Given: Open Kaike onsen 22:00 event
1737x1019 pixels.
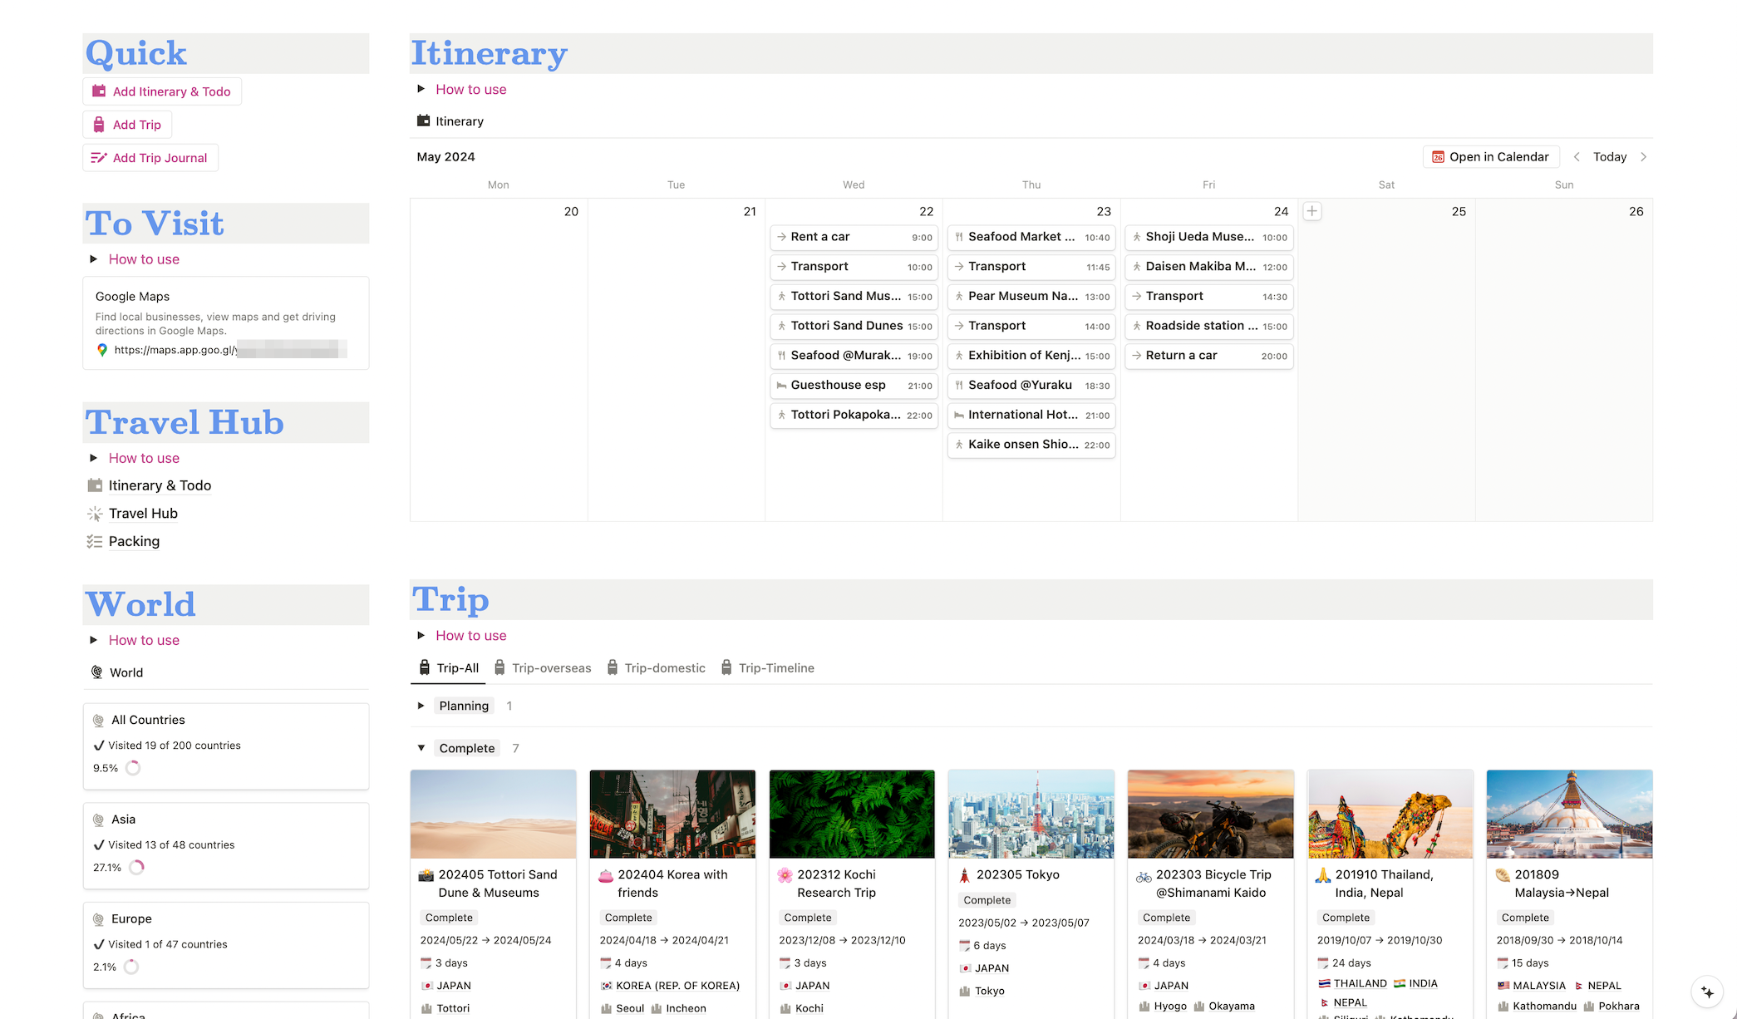Looking at the screenshot, I should [x=1031, y=445].
